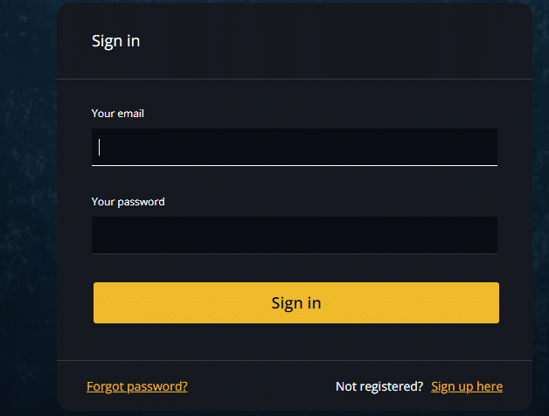Submit the form with Sign in button
The image size is (549, 416).
pos(295,303)
